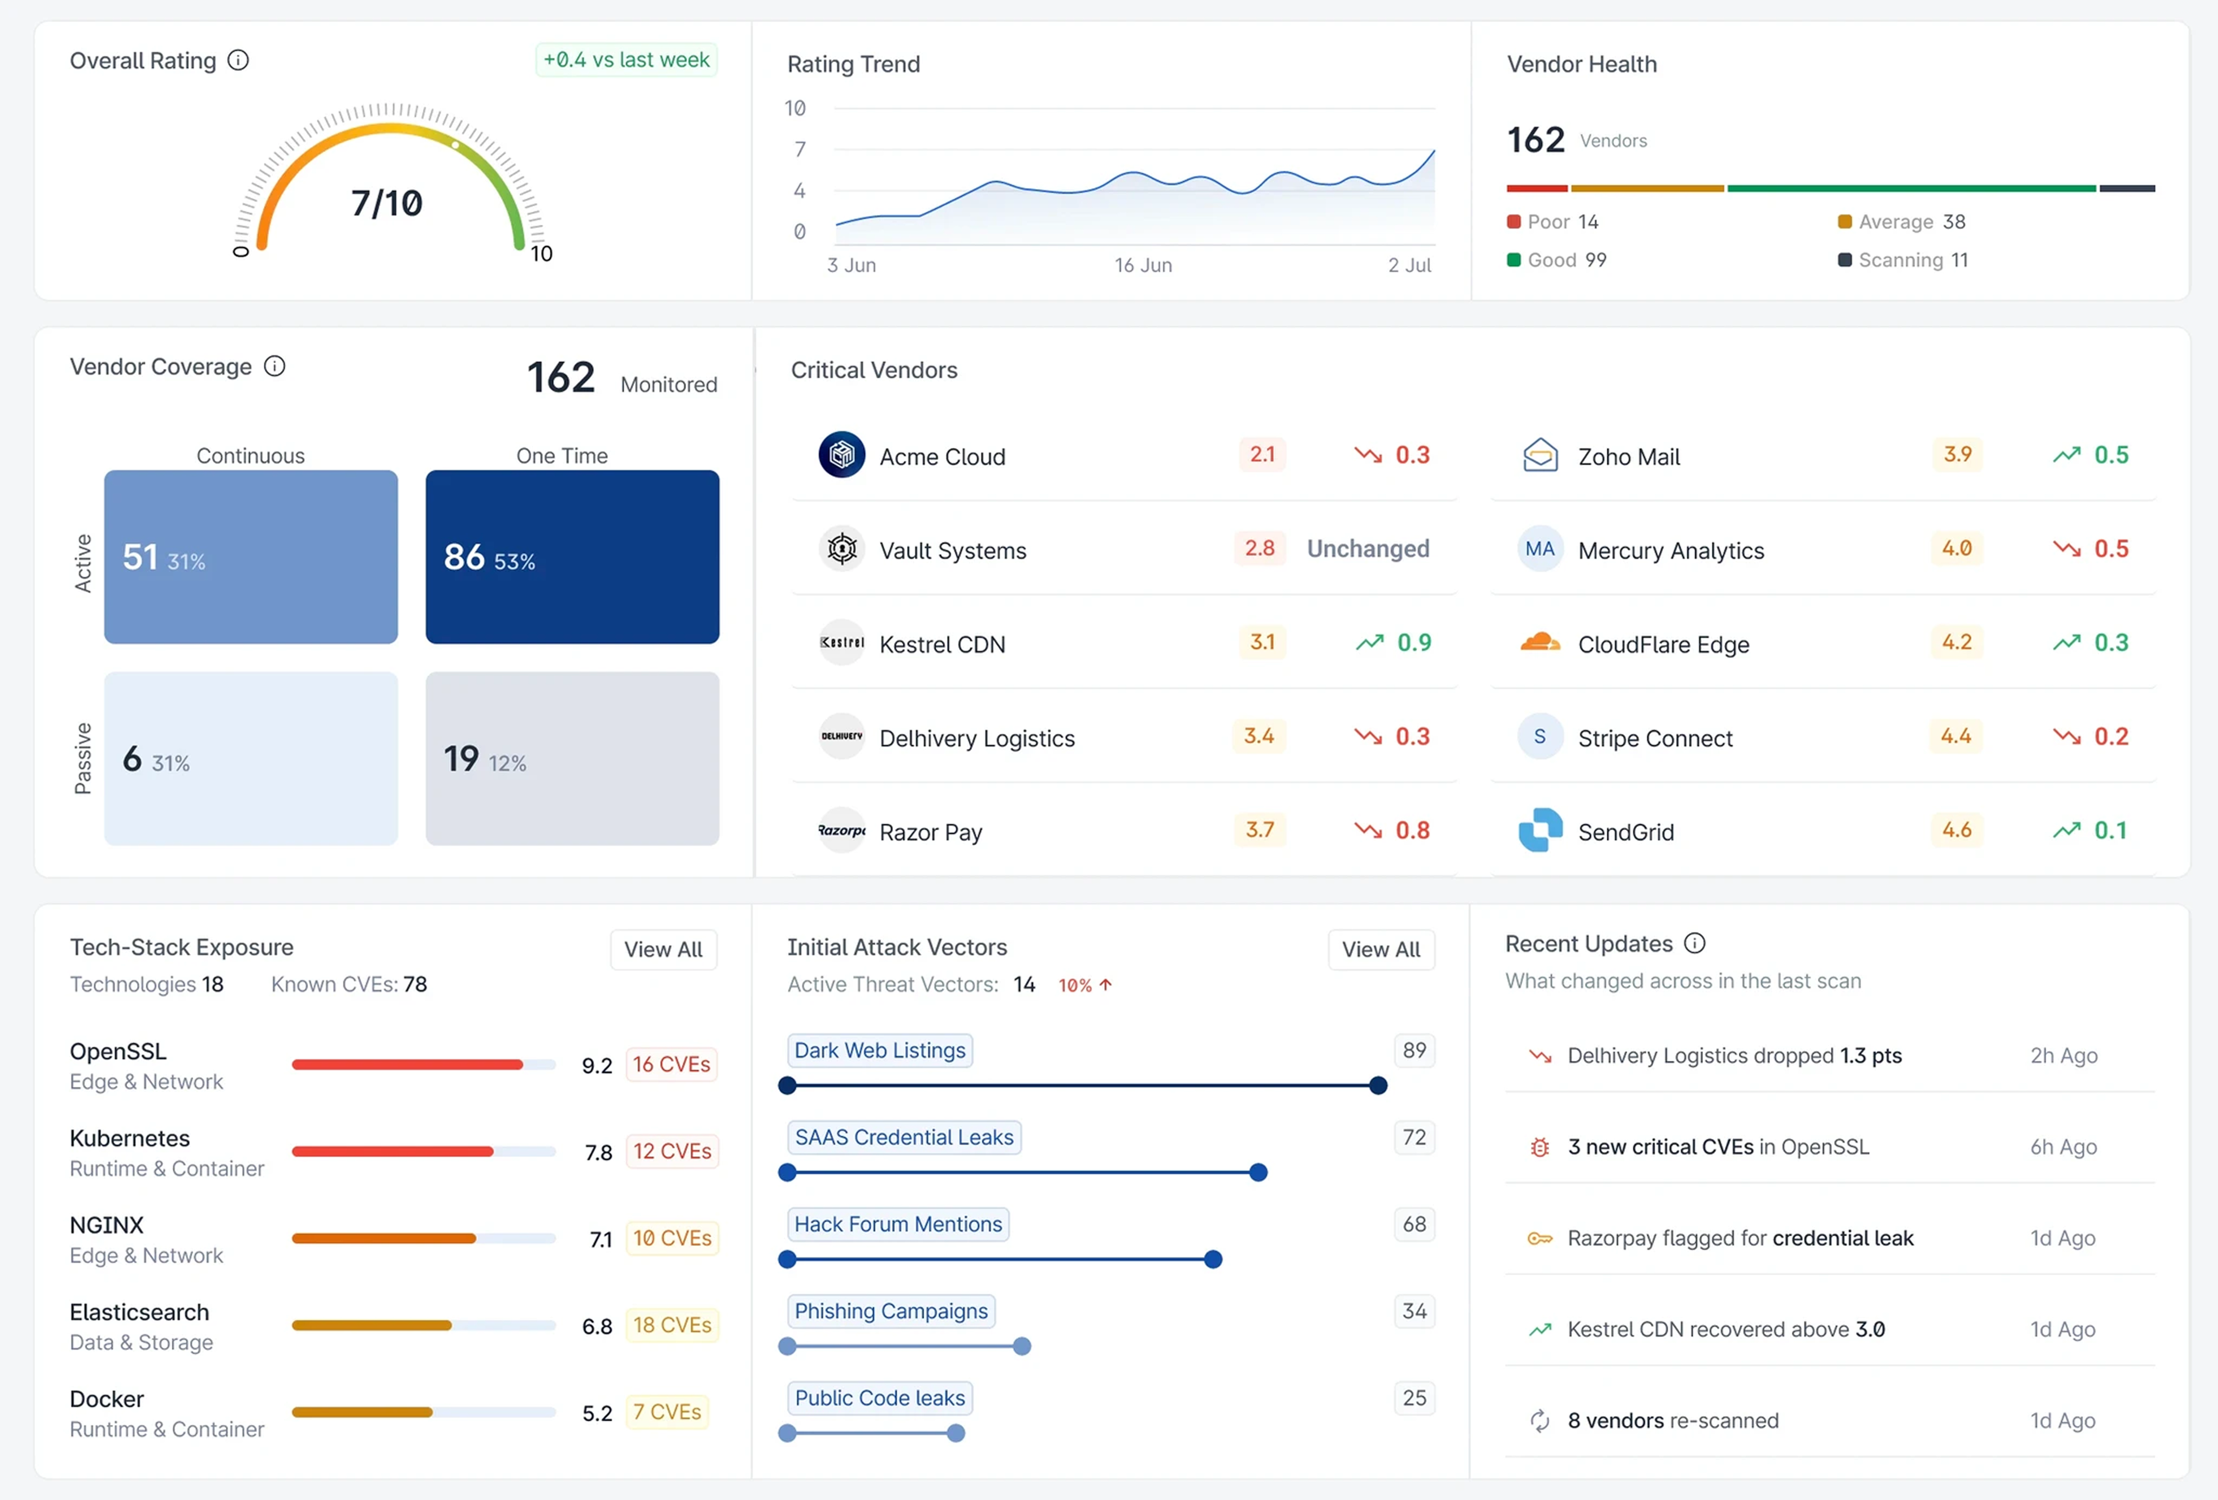Open View All in Initial Attack Vectors

1381,949
